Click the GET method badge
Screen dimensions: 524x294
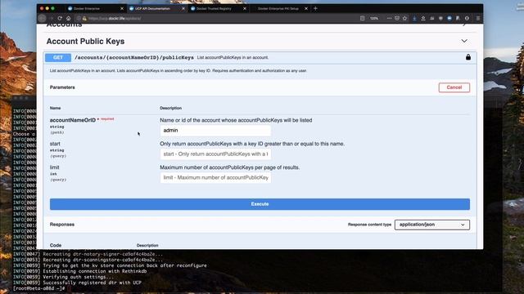(x=58, y=57)
